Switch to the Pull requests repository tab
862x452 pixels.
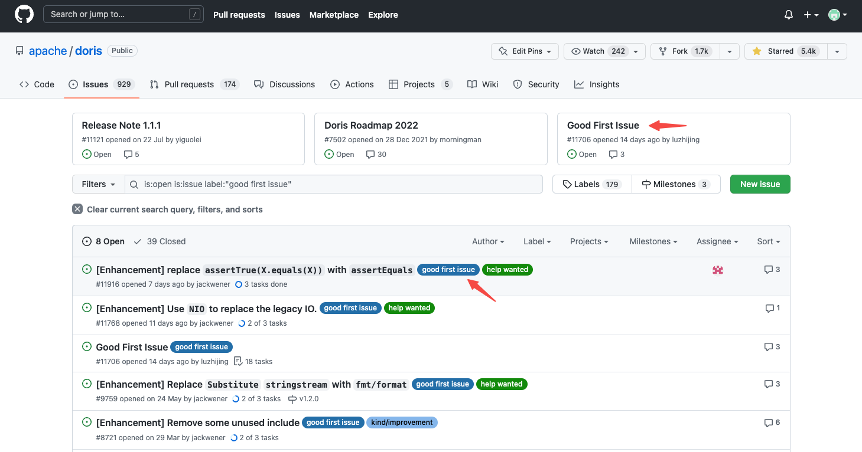[x=194, y=84]
